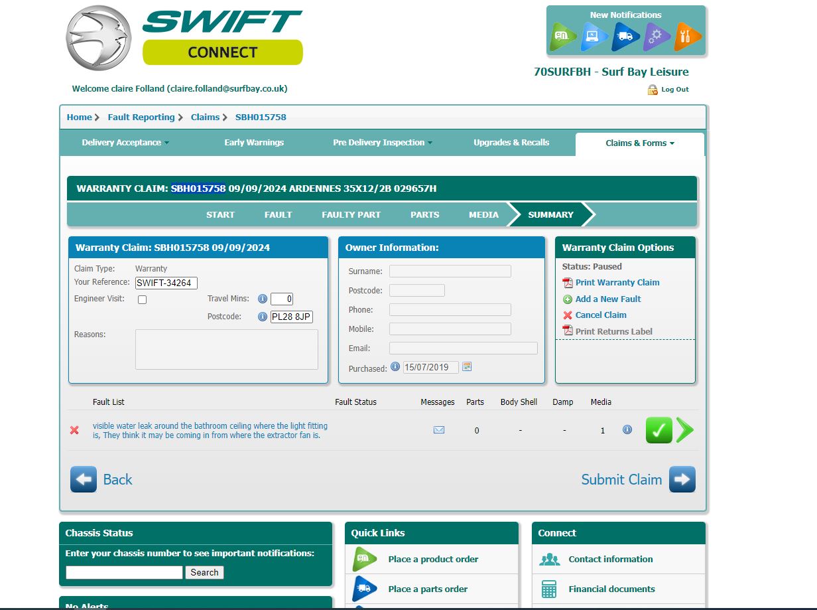The height and width of the screenshot is (610, 817).
Task: Click the info icon beside Purchased date
Action: pos(395,366)
